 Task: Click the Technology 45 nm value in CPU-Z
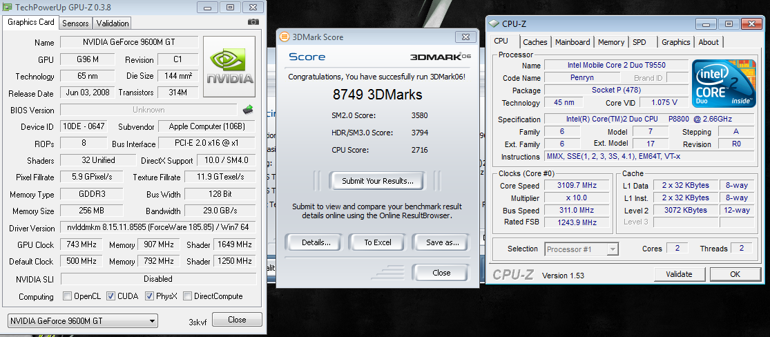point(564,103)
